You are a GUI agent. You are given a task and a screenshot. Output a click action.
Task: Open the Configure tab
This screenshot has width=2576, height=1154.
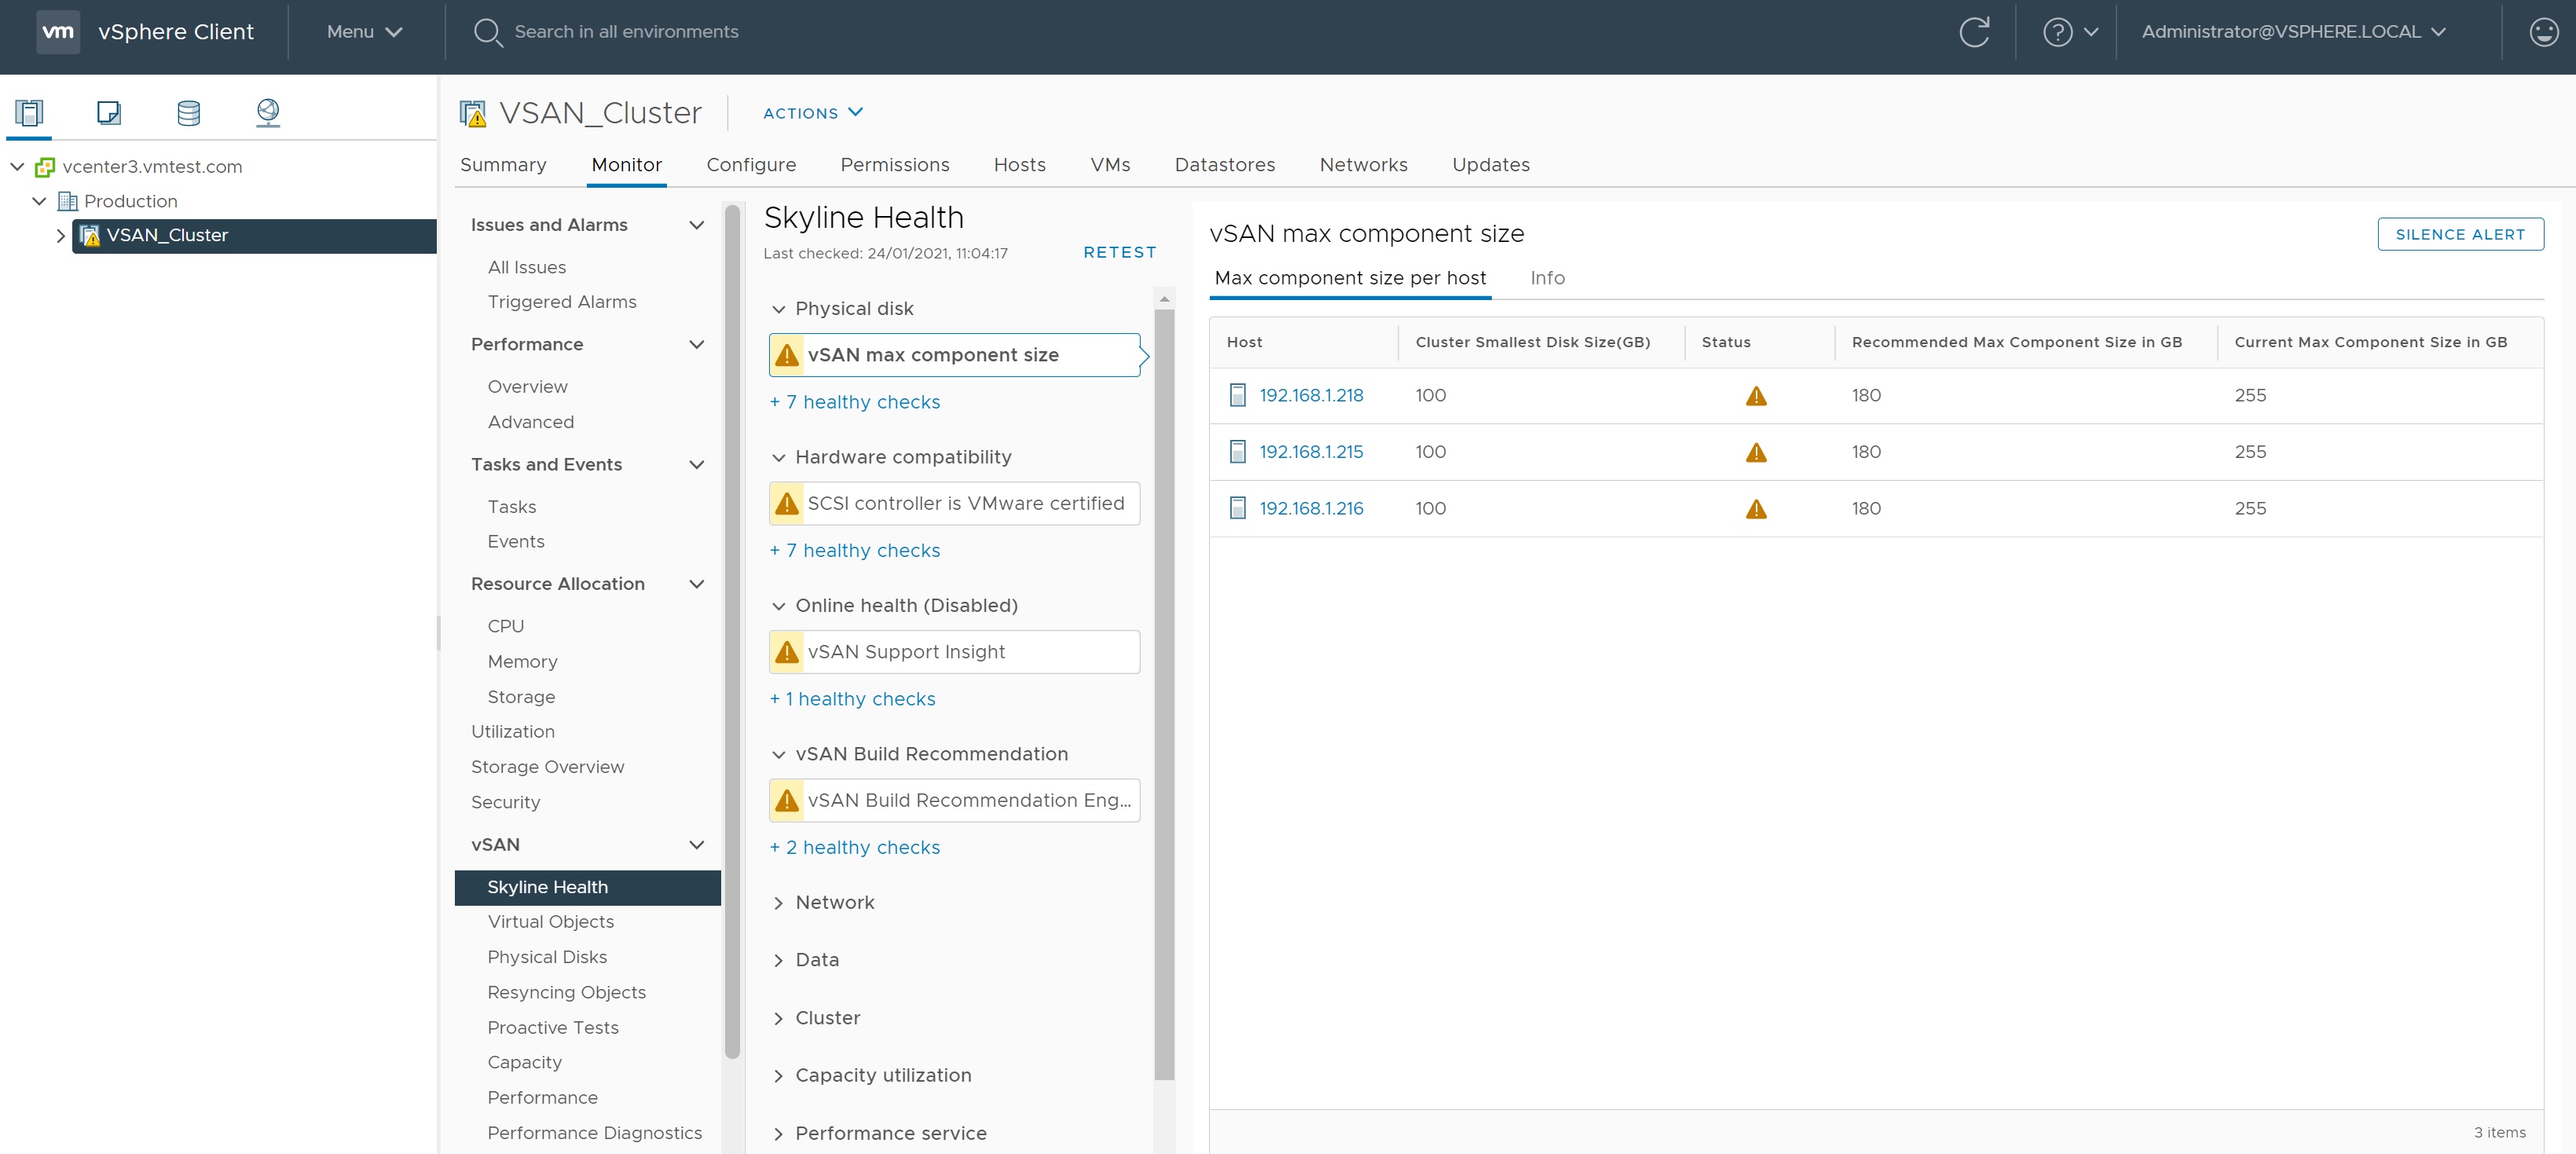751,165
